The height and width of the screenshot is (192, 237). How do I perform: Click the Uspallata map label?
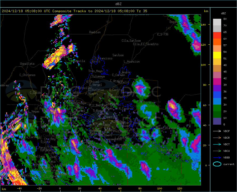point(27,64)
